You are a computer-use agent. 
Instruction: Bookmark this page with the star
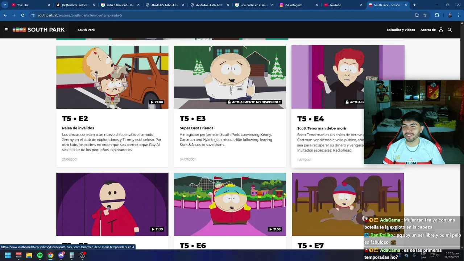coord(425,15)
